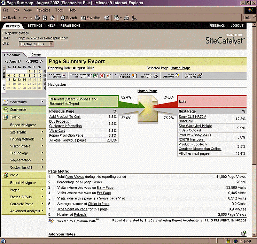Open the Favorites menu in menu bar
This screenshot has width=257, height=244.
tap(43, 10)
